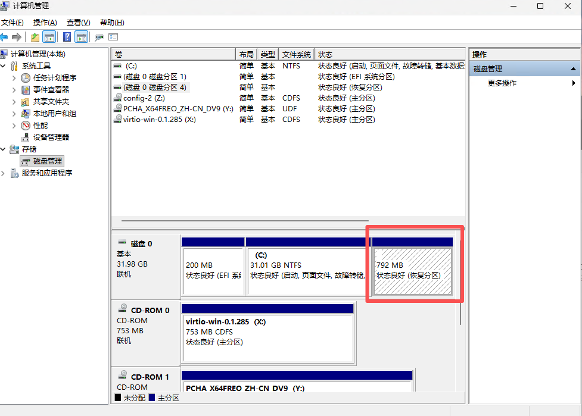Screen dimensions: 582x416
Task: Click the Back arrow in the toolbar
Action: (x=5, y=37)
